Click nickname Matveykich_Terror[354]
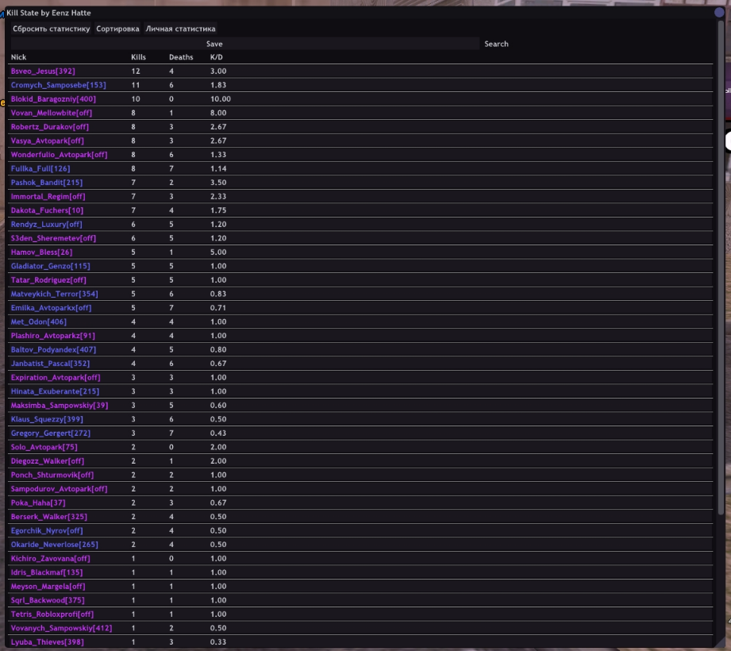The image size is (731, 651). click(x=55, y=294)
